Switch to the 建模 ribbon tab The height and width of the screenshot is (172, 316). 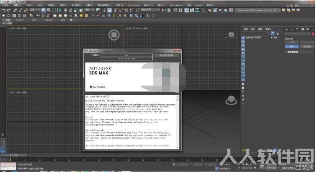[x=8, y=20]
